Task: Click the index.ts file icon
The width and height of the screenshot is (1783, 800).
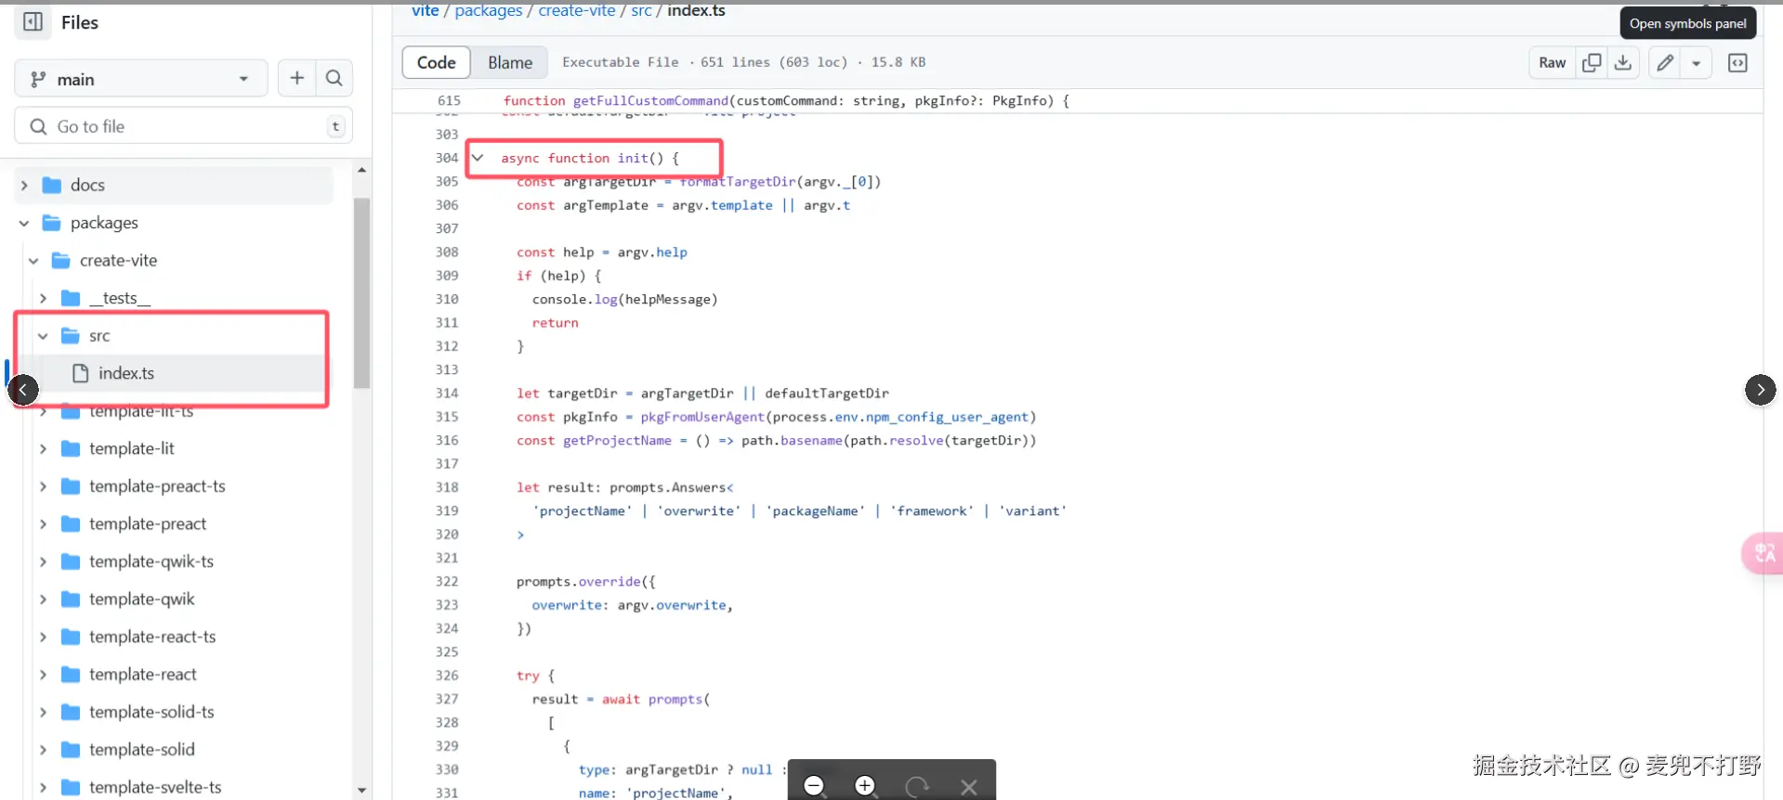Action: (81, 373)
